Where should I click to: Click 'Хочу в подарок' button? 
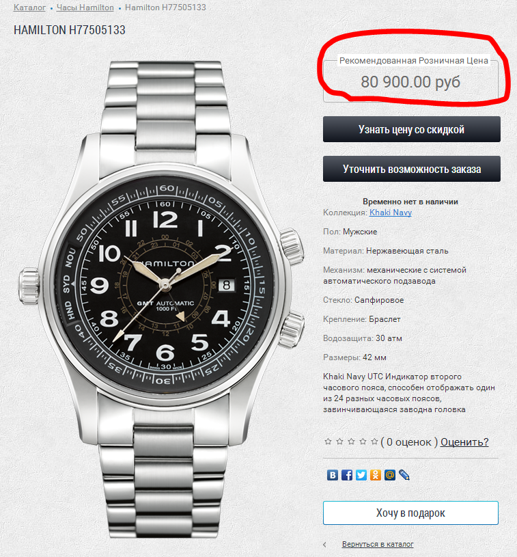coord(410,513)
